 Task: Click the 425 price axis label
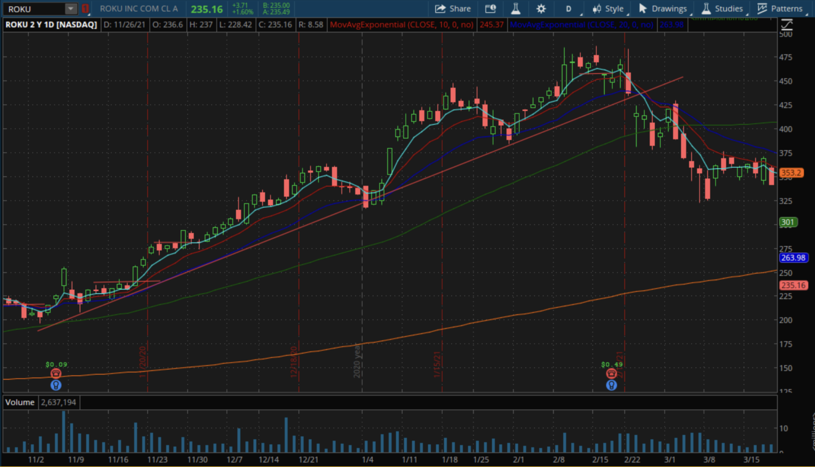click(786, 105)
